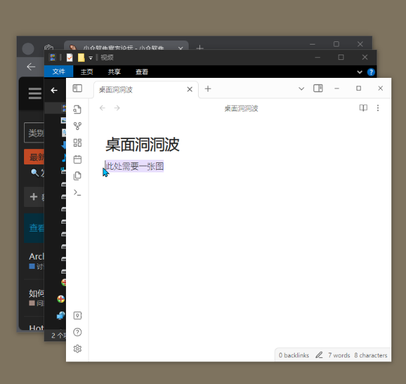Image resolution: width=406 pixels, height=384 pixels.
Task: Open command palette terminal icon
Action: (x=77, y=193)
